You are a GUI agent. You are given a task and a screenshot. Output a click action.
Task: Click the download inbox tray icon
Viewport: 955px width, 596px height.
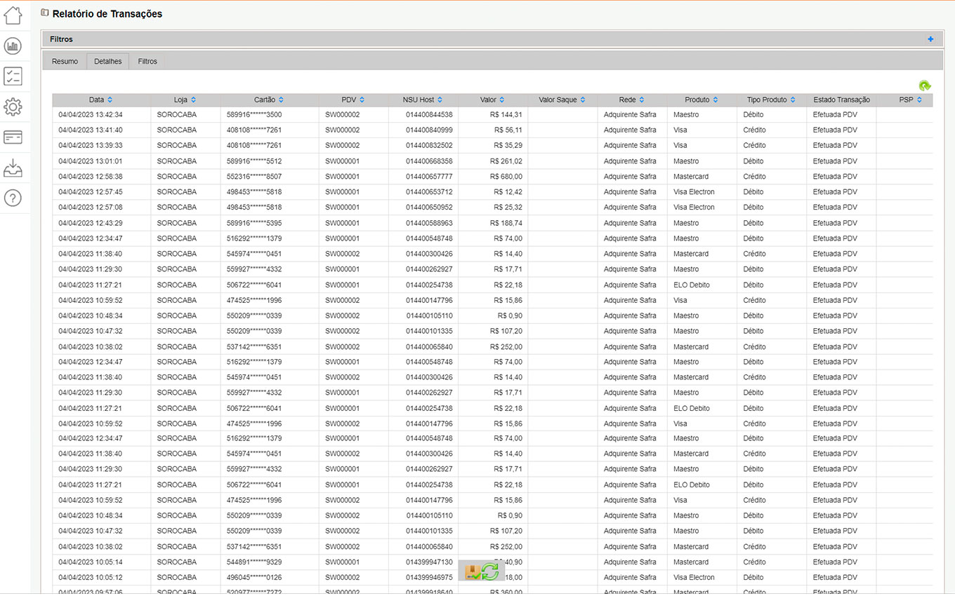[13, 168]
